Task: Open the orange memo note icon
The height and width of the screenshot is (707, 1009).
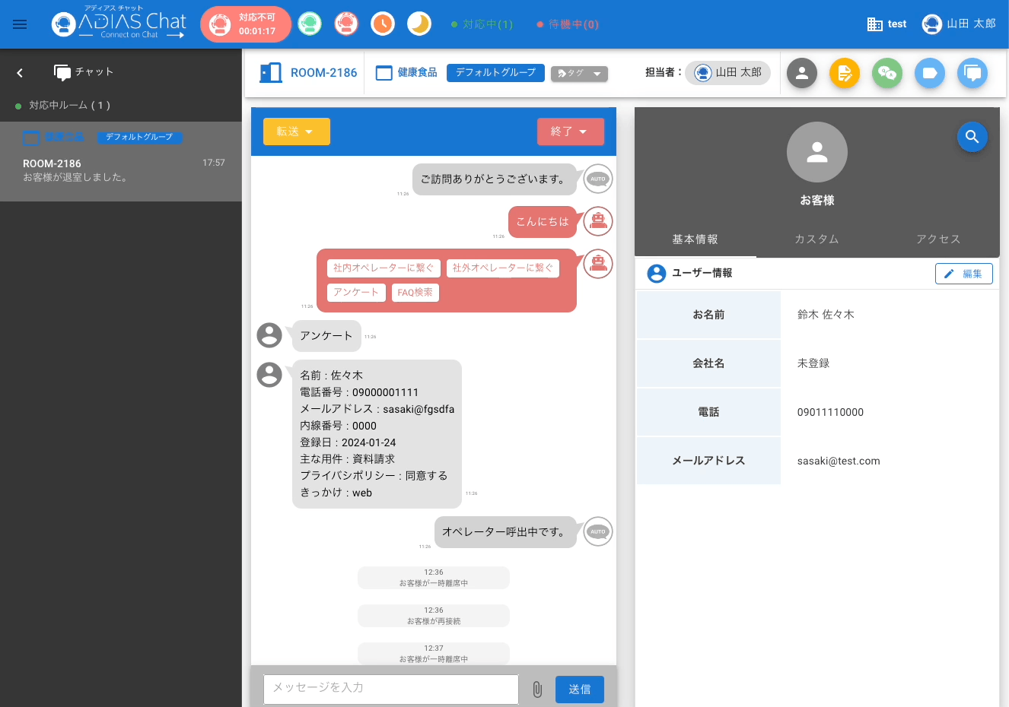Action: click(x=844, y=73)
